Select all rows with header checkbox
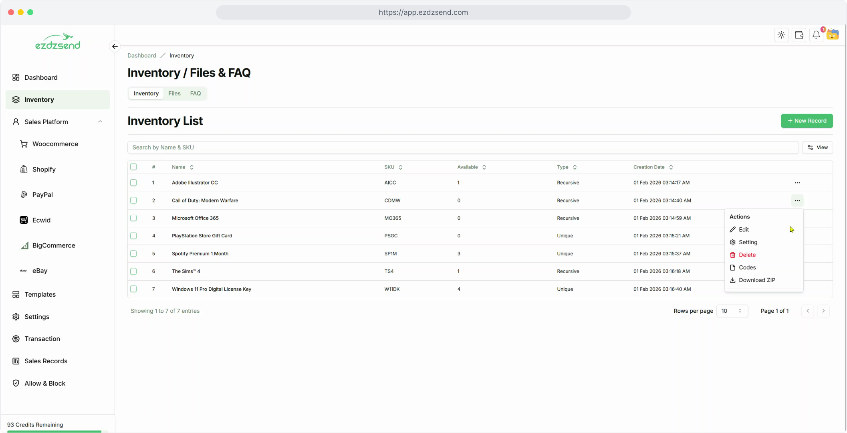The image size is (847, 433). [x=133, y=167]
